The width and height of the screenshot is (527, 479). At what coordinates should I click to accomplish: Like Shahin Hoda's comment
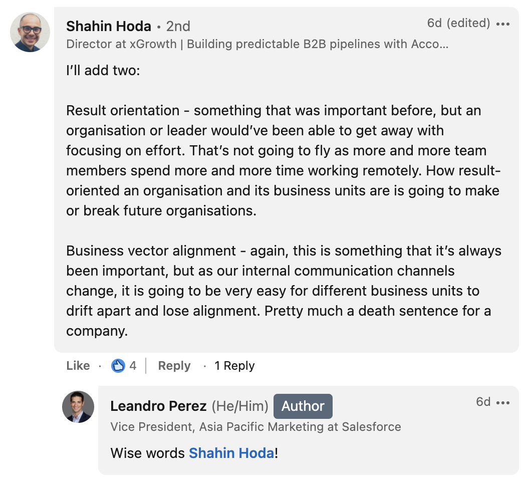78,366
